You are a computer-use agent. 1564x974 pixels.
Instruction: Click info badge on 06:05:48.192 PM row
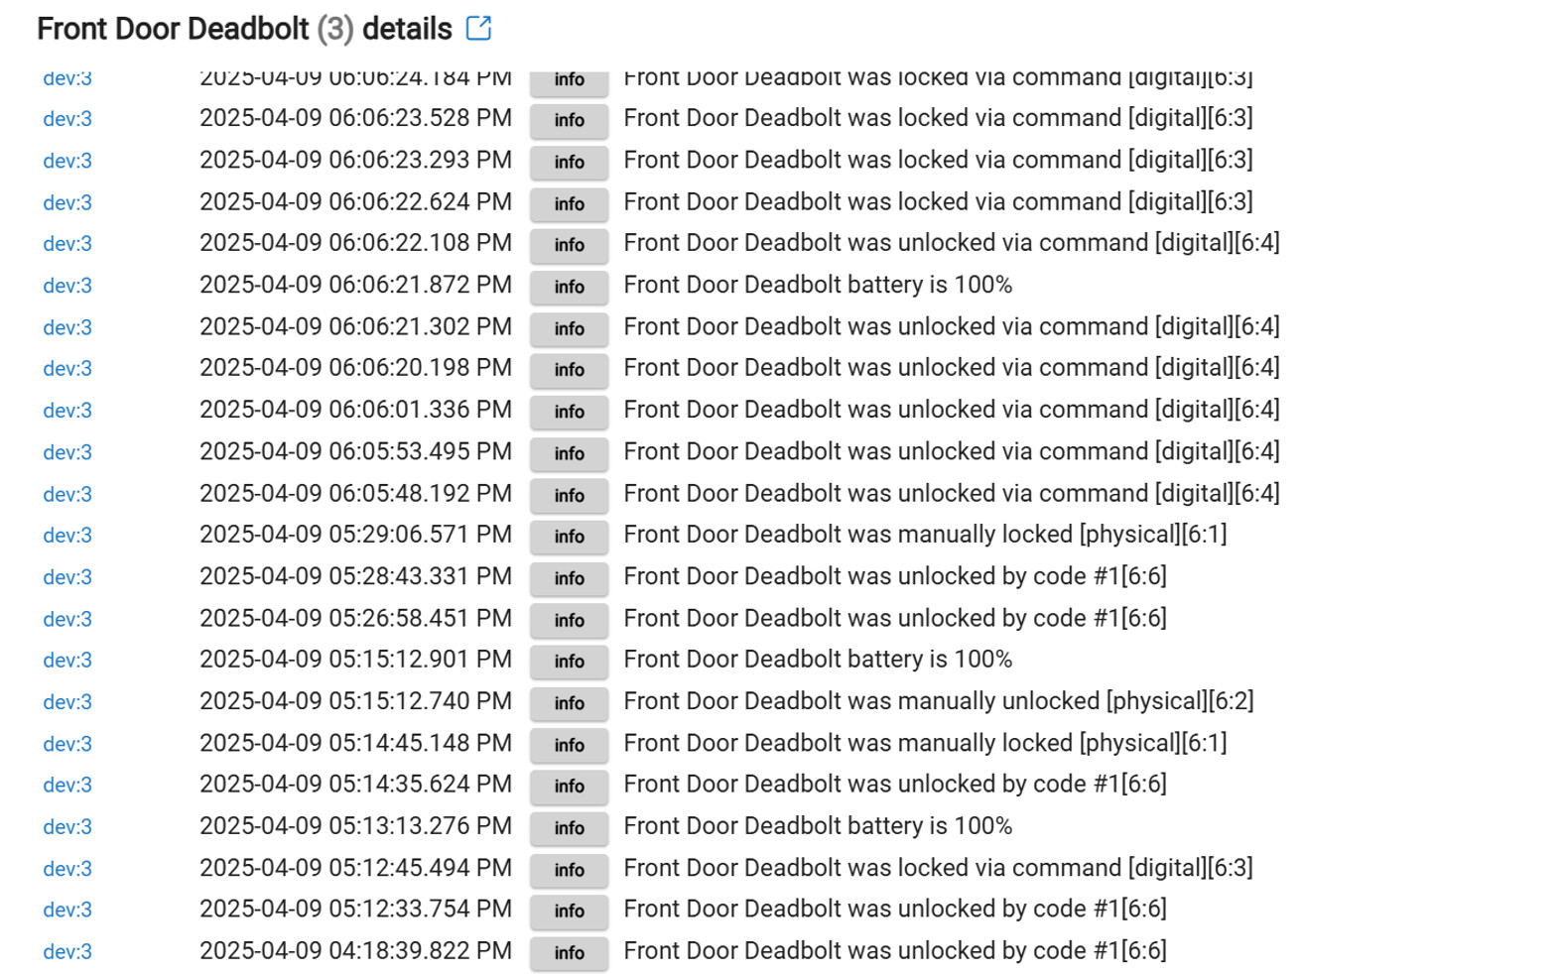click(x=569, y=495)
